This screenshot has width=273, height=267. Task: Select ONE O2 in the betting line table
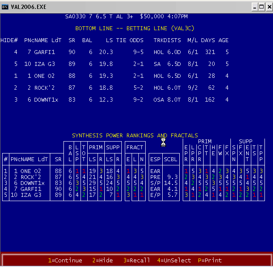coord(44,76)
